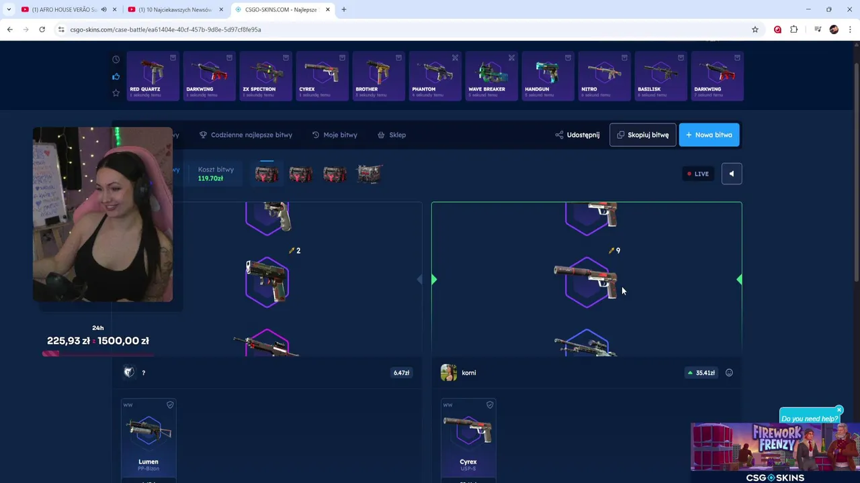Open the Moje bitwy tab

point(335,135)
